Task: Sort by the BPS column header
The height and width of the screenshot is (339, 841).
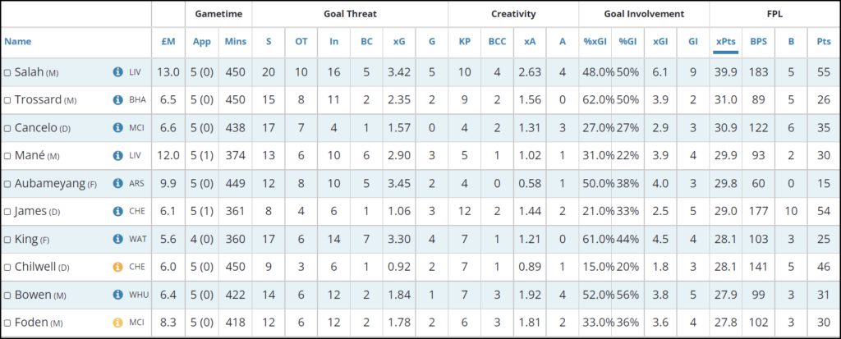Action: [757, 40]
